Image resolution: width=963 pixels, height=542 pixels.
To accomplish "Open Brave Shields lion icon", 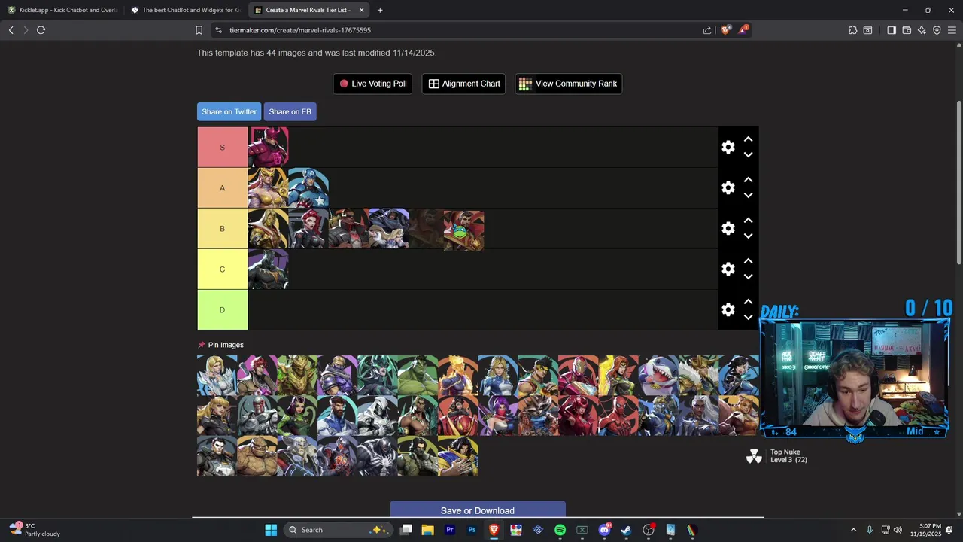I will pos(725,30).
